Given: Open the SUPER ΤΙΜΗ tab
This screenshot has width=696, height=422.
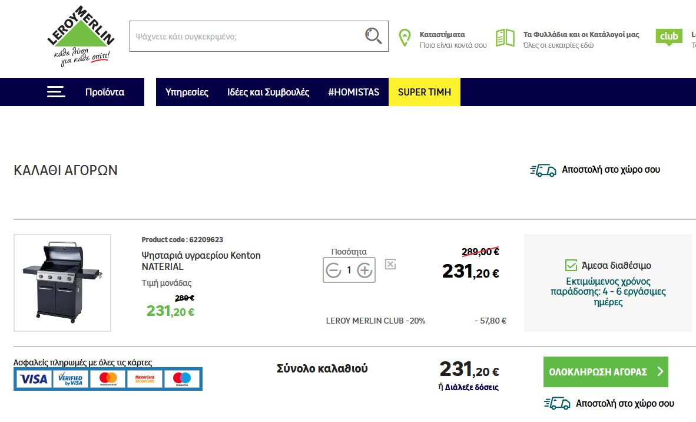Looking at the screenshot, I should [425, 92].
